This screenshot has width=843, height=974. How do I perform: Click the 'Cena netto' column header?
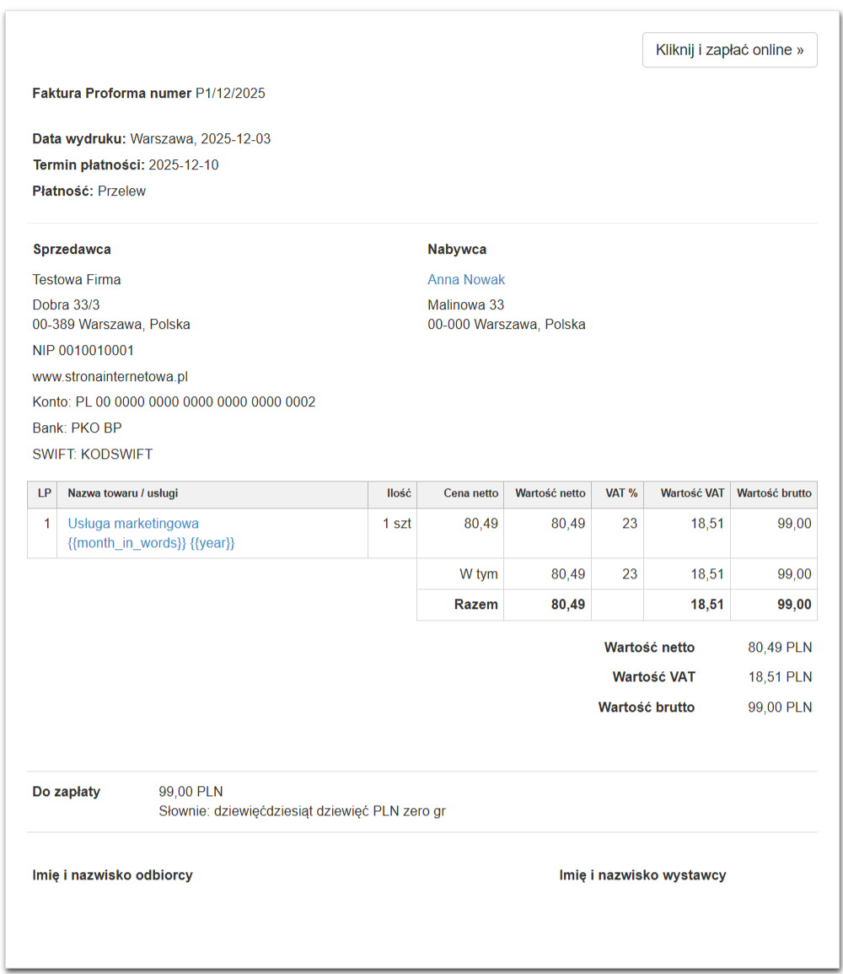coord(471,493)
